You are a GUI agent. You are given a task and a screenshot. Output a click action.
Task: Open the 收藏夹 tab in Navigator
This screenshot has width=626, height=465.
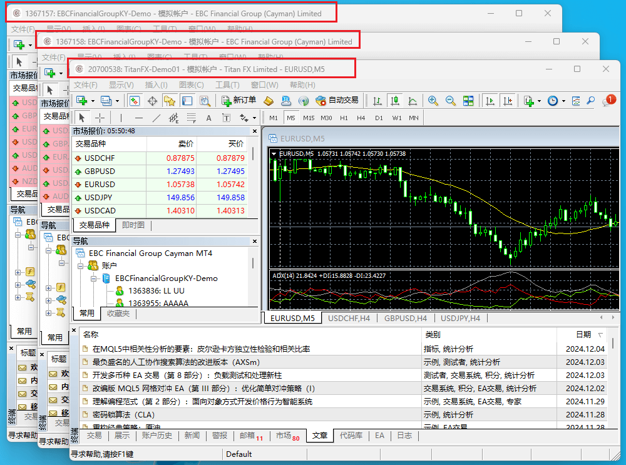click(x=118, y=314)
